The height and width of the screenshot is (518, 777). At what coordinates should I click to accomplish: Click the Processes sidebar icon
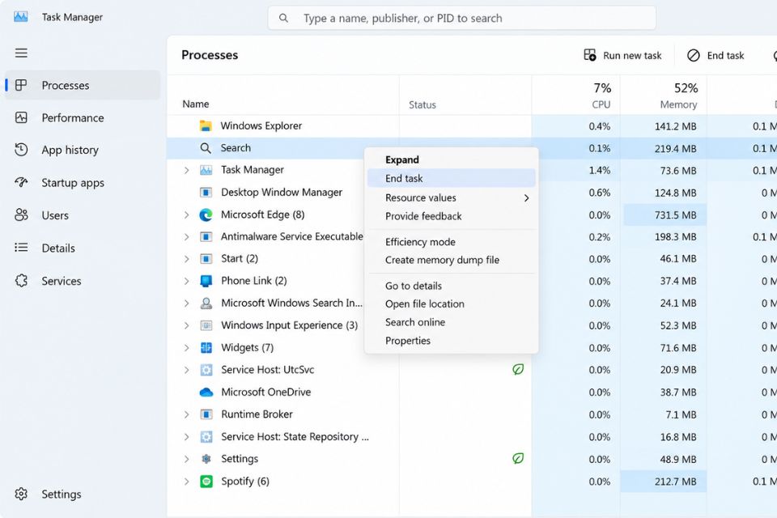click(21, 85)
